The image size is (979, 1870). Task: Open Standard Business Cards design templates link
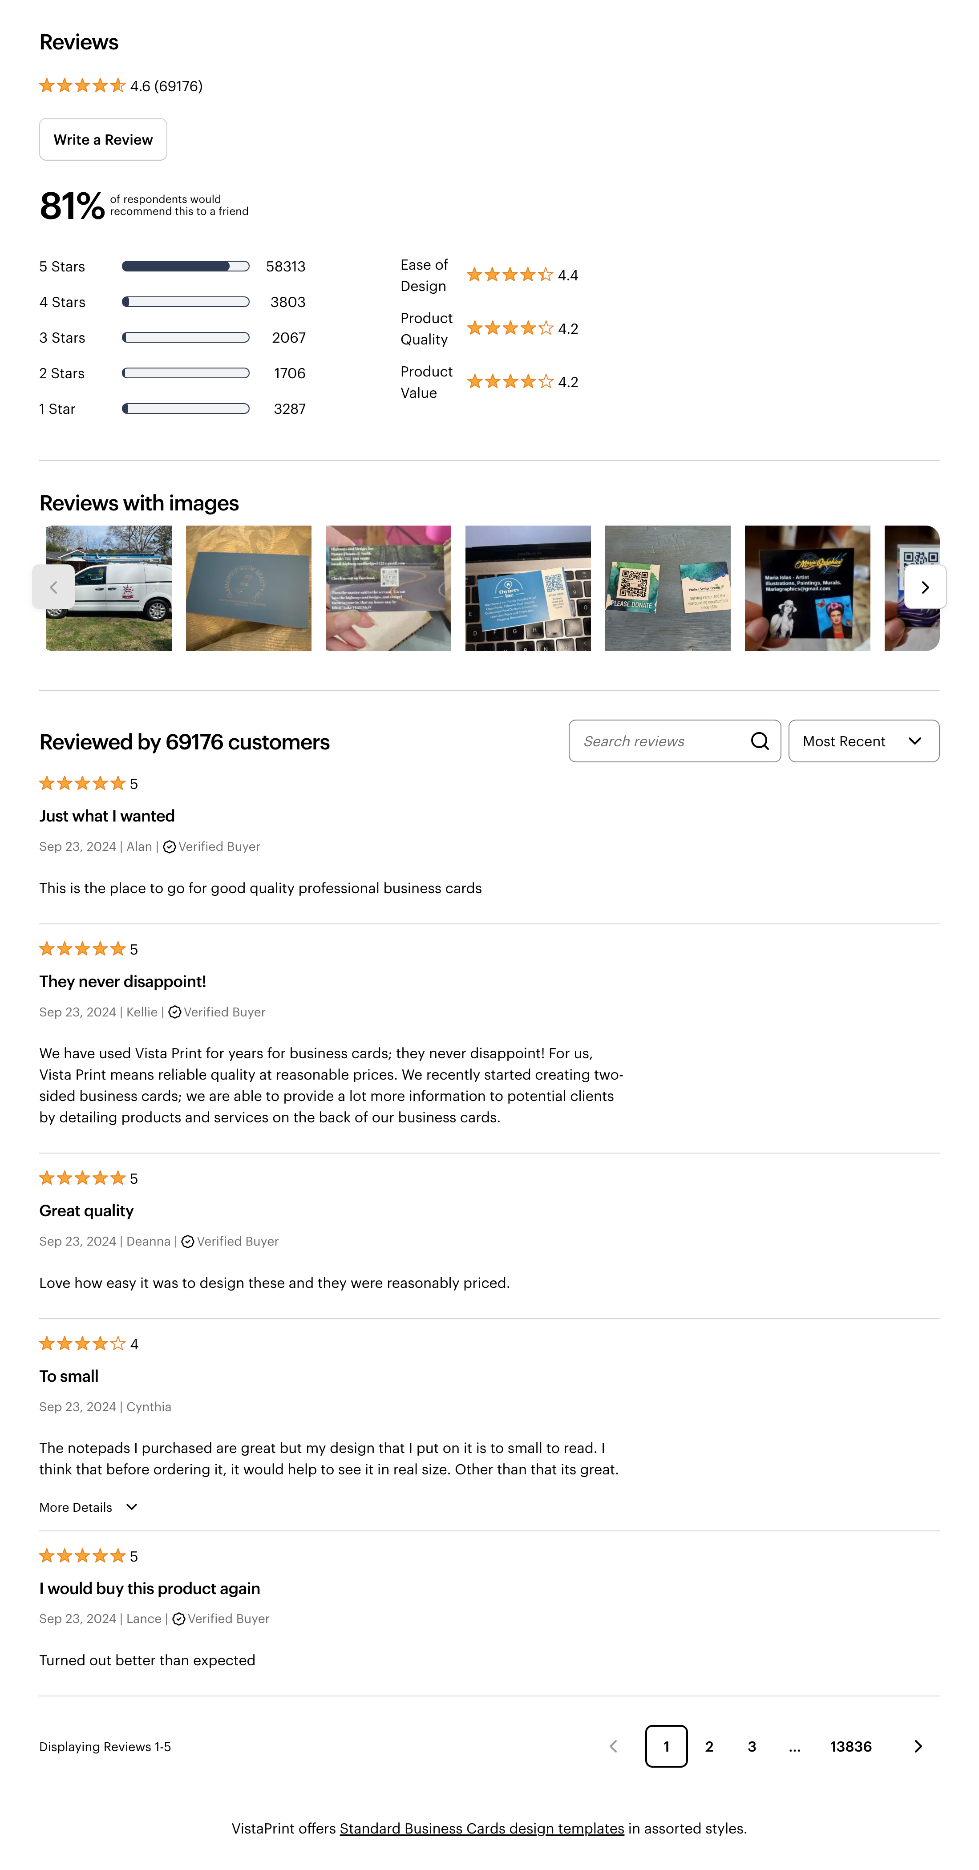pyautogui.click(x=481, y=1828)
